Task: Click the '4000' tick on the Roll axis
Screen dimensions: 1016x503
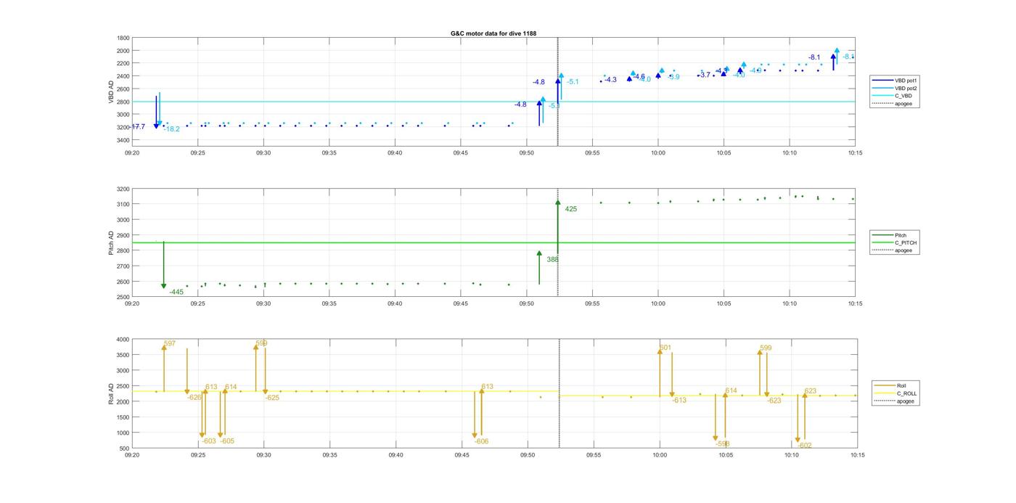Action: (123, 339)
